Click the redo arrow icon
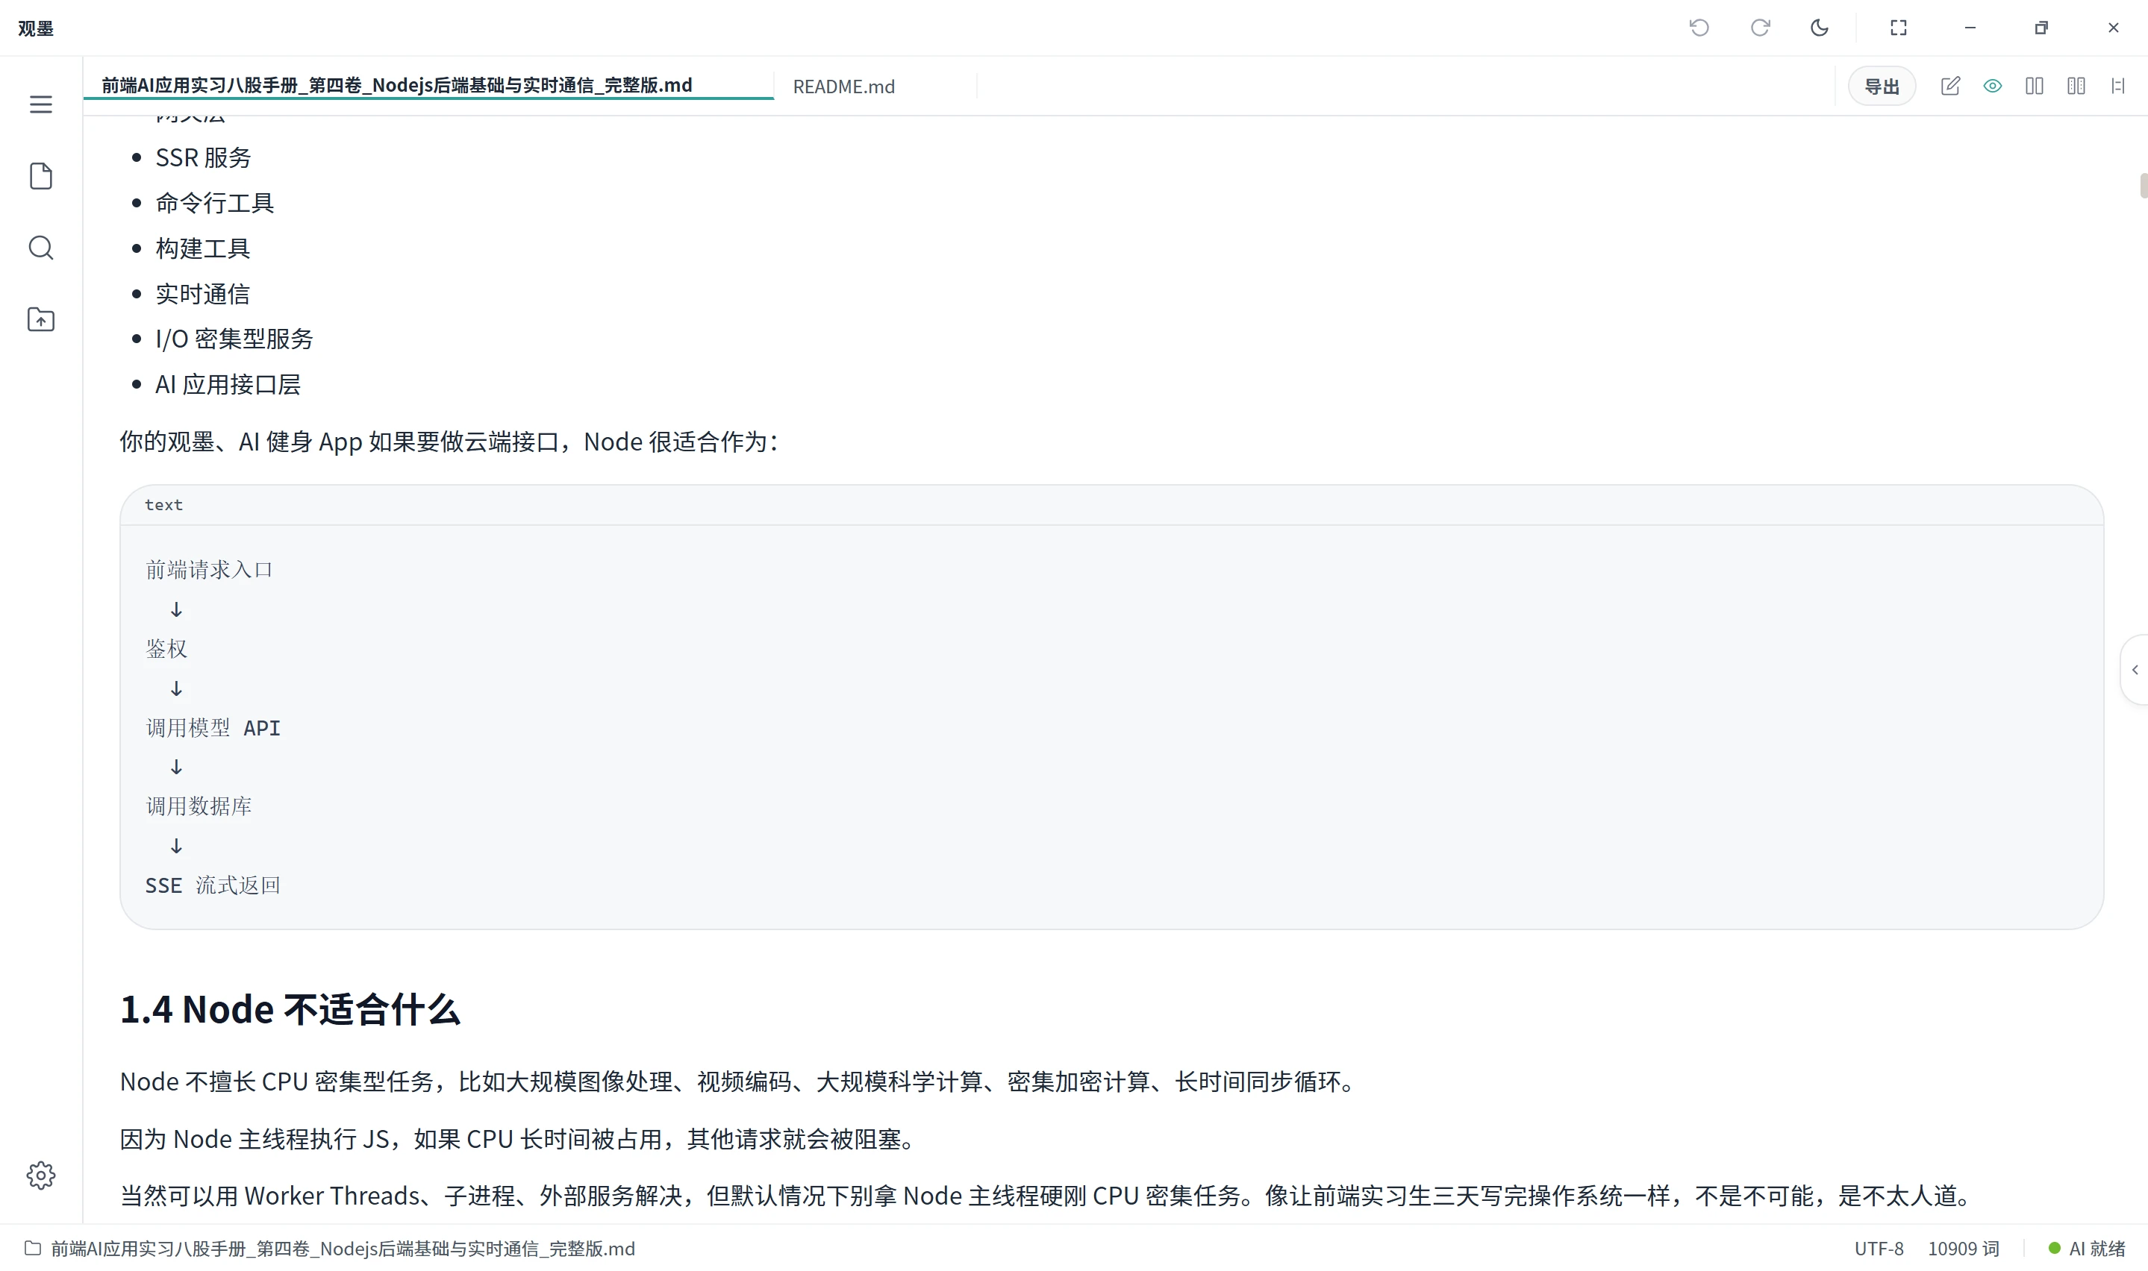This screenshot has width=2148, height=1271. pos(1760,28)
